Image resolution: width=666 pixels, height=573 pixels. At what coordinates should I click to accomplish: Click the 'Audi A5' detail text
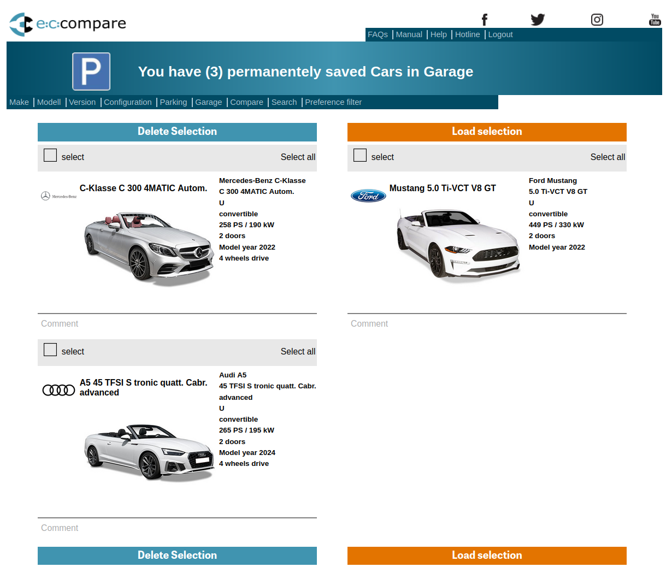tap(233, 375)
